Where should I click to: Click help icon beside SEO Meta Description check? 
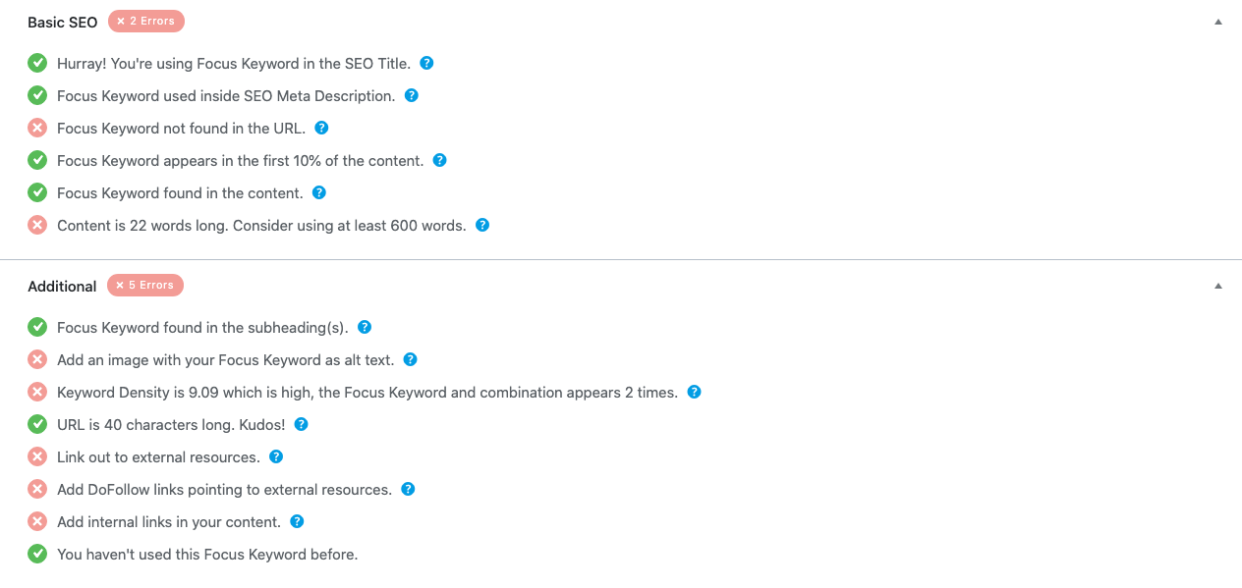point(412,95)
